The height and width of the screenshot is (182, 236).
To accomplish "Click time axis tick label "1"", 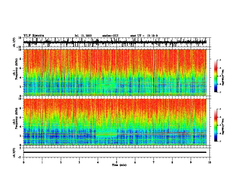I will pyautogui.click(x=42, y=162).
